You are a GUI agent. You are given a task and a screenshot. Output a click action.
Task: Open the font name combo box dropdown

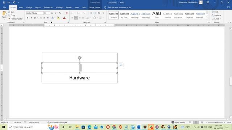tap(42, 13)
